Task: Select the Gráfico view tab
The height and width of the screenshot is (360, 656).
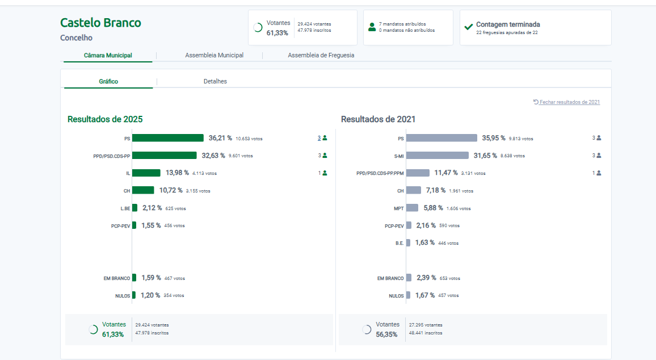Action: pyautogui.click(x=108, y=82)
